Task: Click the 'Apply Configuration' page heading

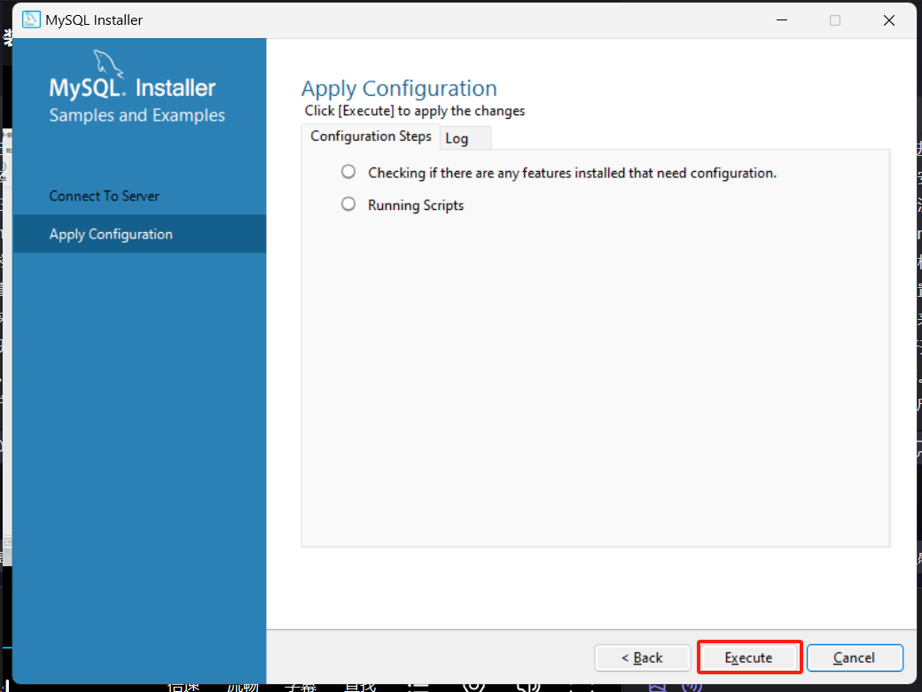Action: (399, 89)
